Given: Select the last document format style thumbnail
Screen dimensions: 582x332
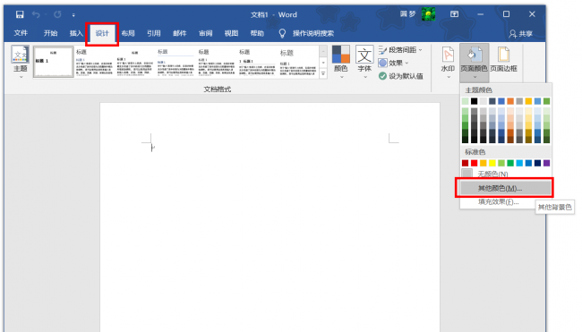Looking at the screenshot, I should (x=298, y=62).
